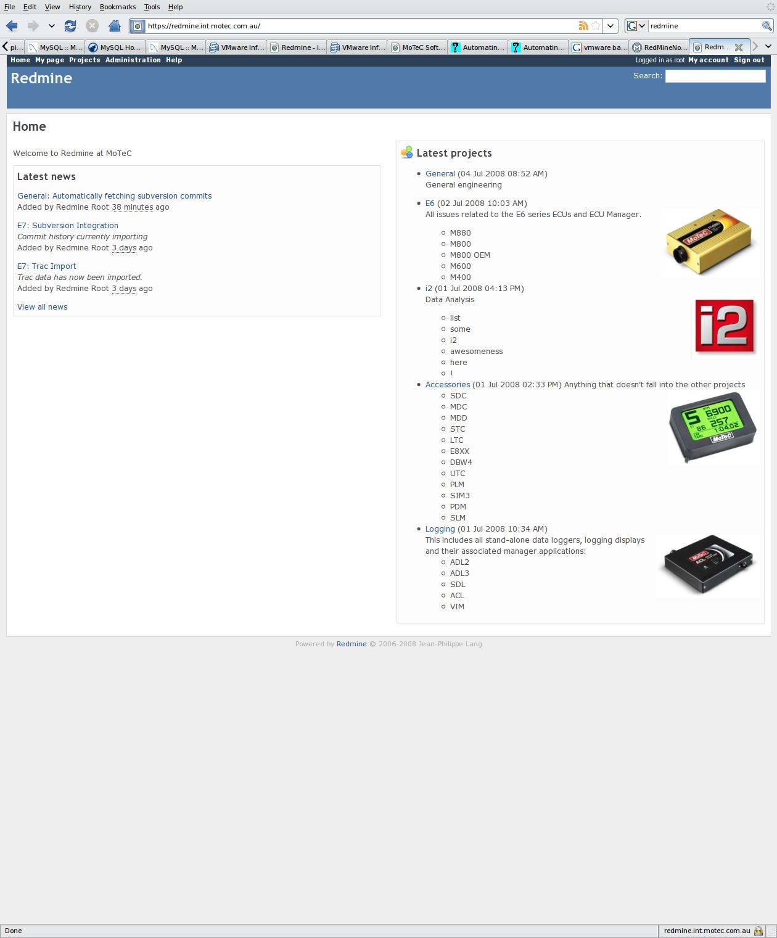Open the address bar history dropdown

[x=610, y=26]
